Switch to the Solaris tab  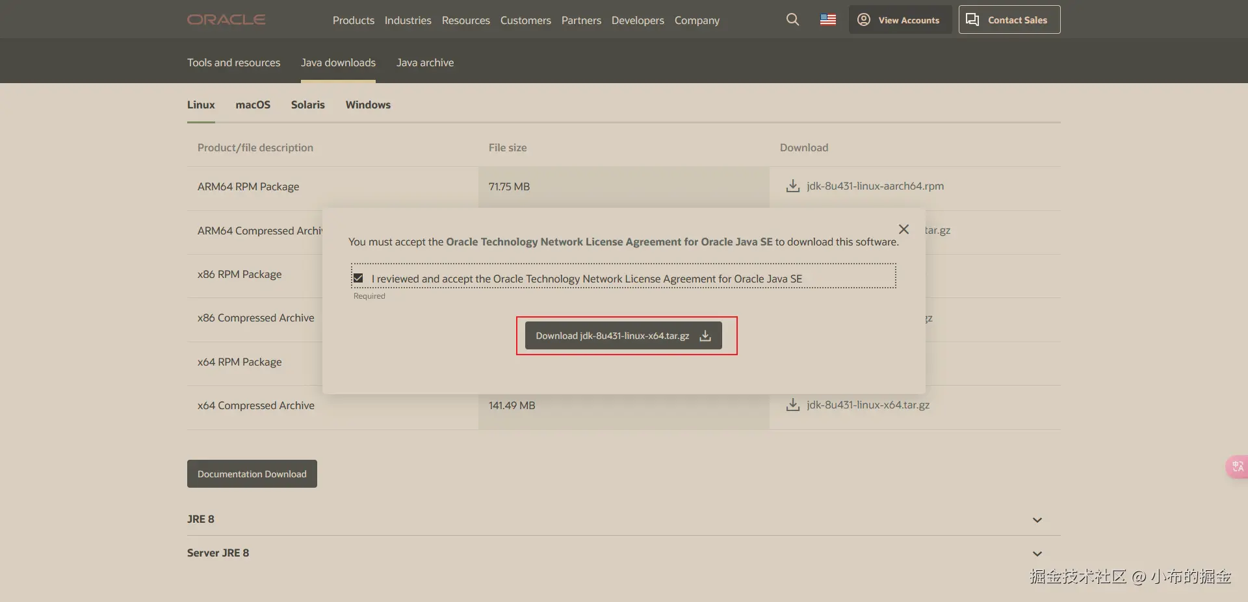[x=308, y=105]
